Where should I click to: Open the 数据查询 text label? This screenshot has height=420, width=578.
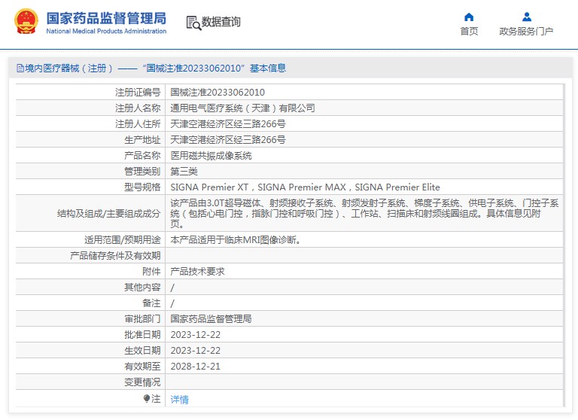[x=221, y=22]
